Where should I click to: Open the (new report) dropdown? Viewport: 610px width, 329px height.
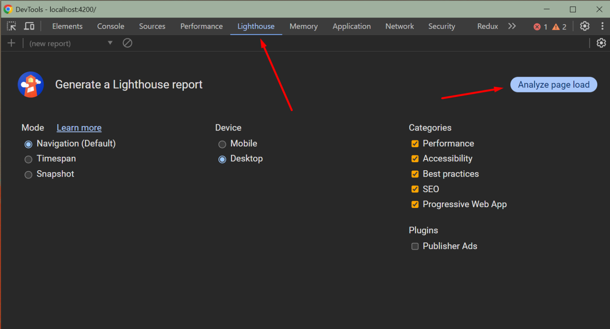(x=110, y=43)
